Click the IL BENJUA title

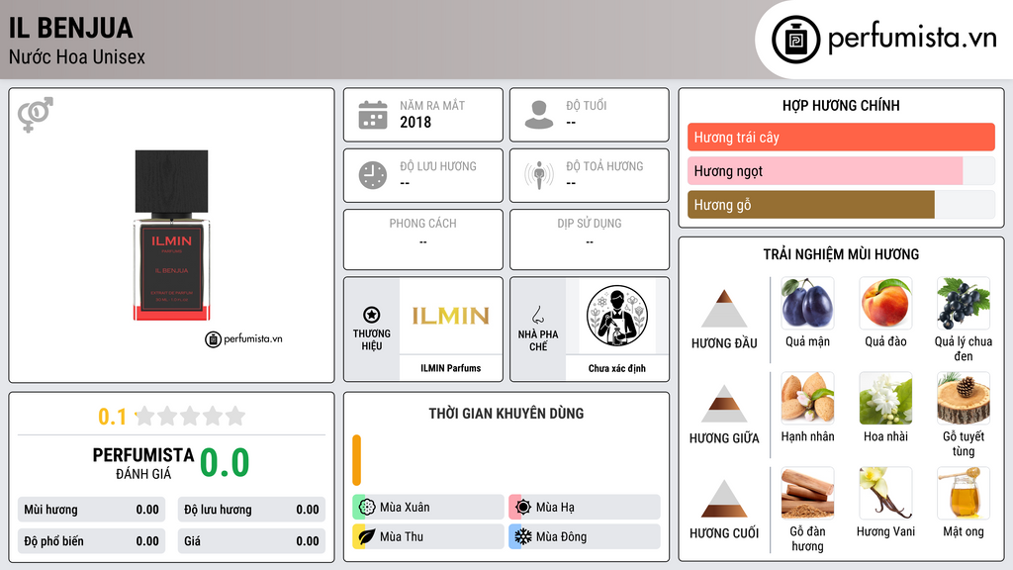[x=71, y=28]
